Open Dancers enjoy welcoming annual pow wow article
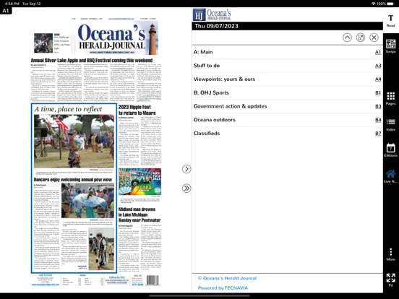399x299 pixels. (x=73, y=180)
